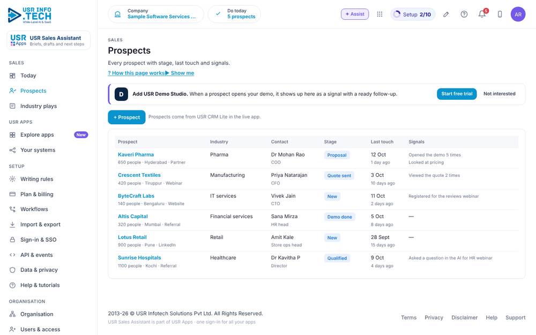Click the Your systems share icon
This screenshot has height=335, width=536.
coord(12,150)
